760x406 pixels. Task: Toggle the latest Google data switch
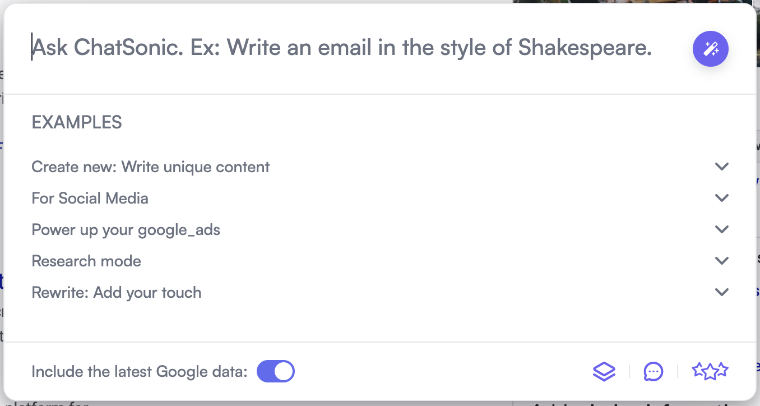(x=276, y=371)
